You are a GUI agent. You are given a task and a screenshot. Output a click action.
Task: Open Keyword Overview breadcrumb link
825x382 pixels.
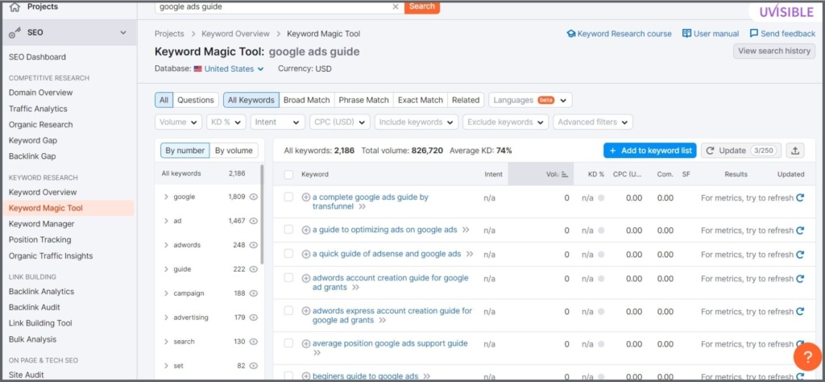tap(236, 34)
